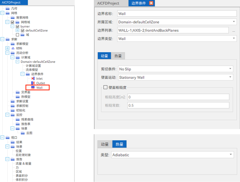This screenshot has height=182, width=240.
Task: Toggle the burner checkbox
Action: [17, 26]
